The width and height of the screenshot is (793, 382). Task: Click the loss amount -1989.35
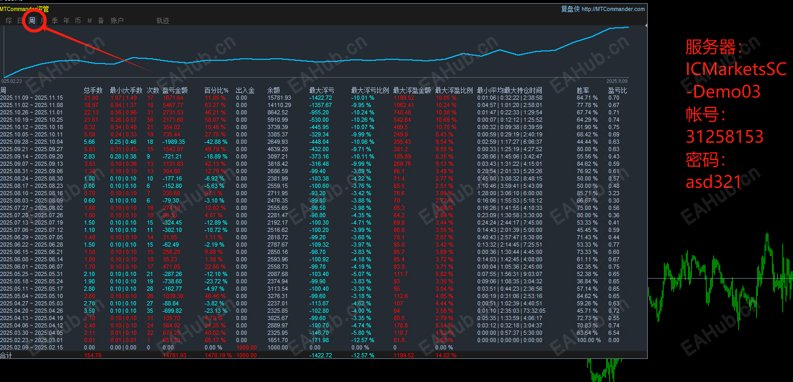click(174, 142)
